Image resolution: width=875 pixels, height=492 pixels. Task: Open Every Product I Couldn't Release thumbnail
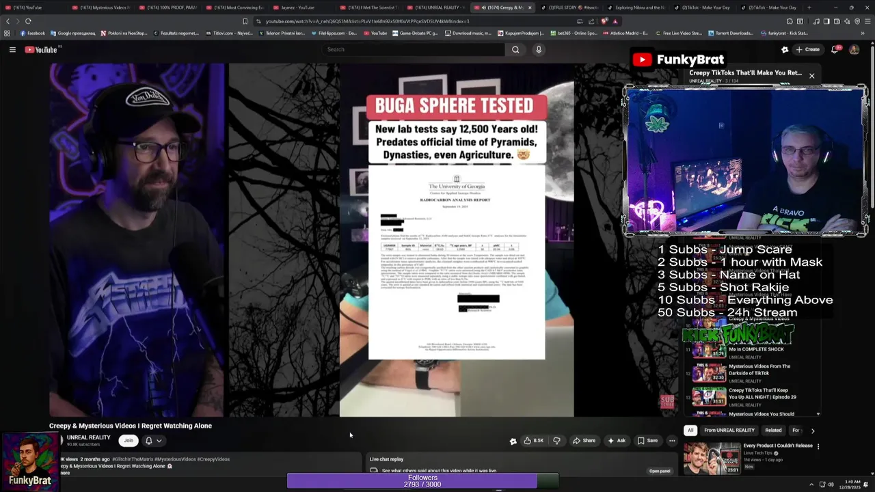[x=712, y=458]
